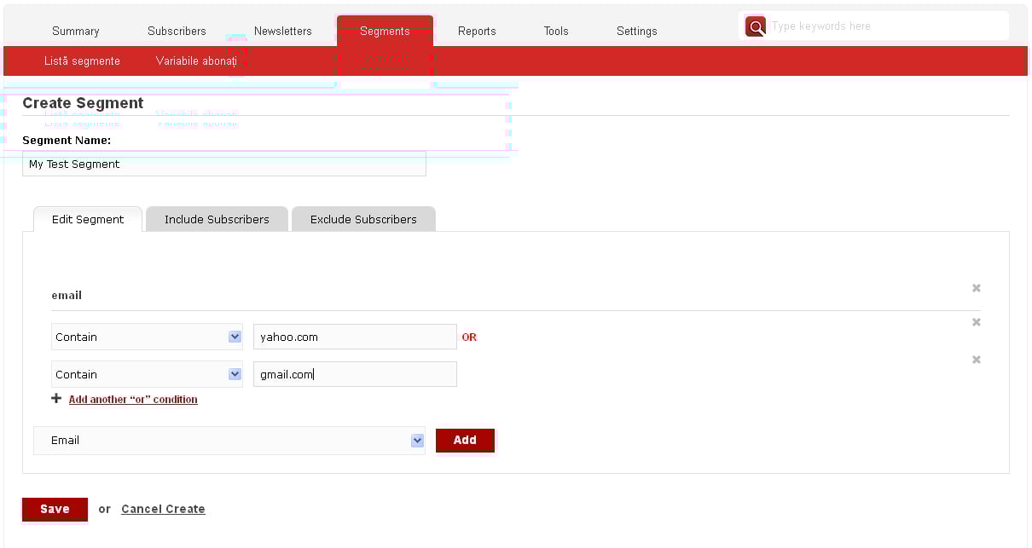Open the Subscribers menu
1032x548 pixels.
[x=177, y=31]
